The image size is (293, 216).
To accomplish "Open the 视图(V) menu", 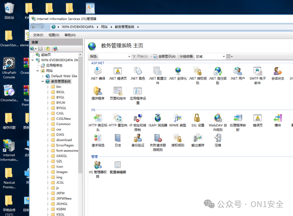I will pyautogui.click(x=53, y=35).
